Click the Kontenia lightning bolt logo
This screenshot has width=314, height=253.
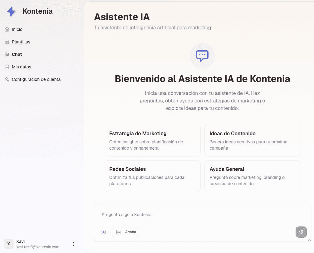point(11,11)
